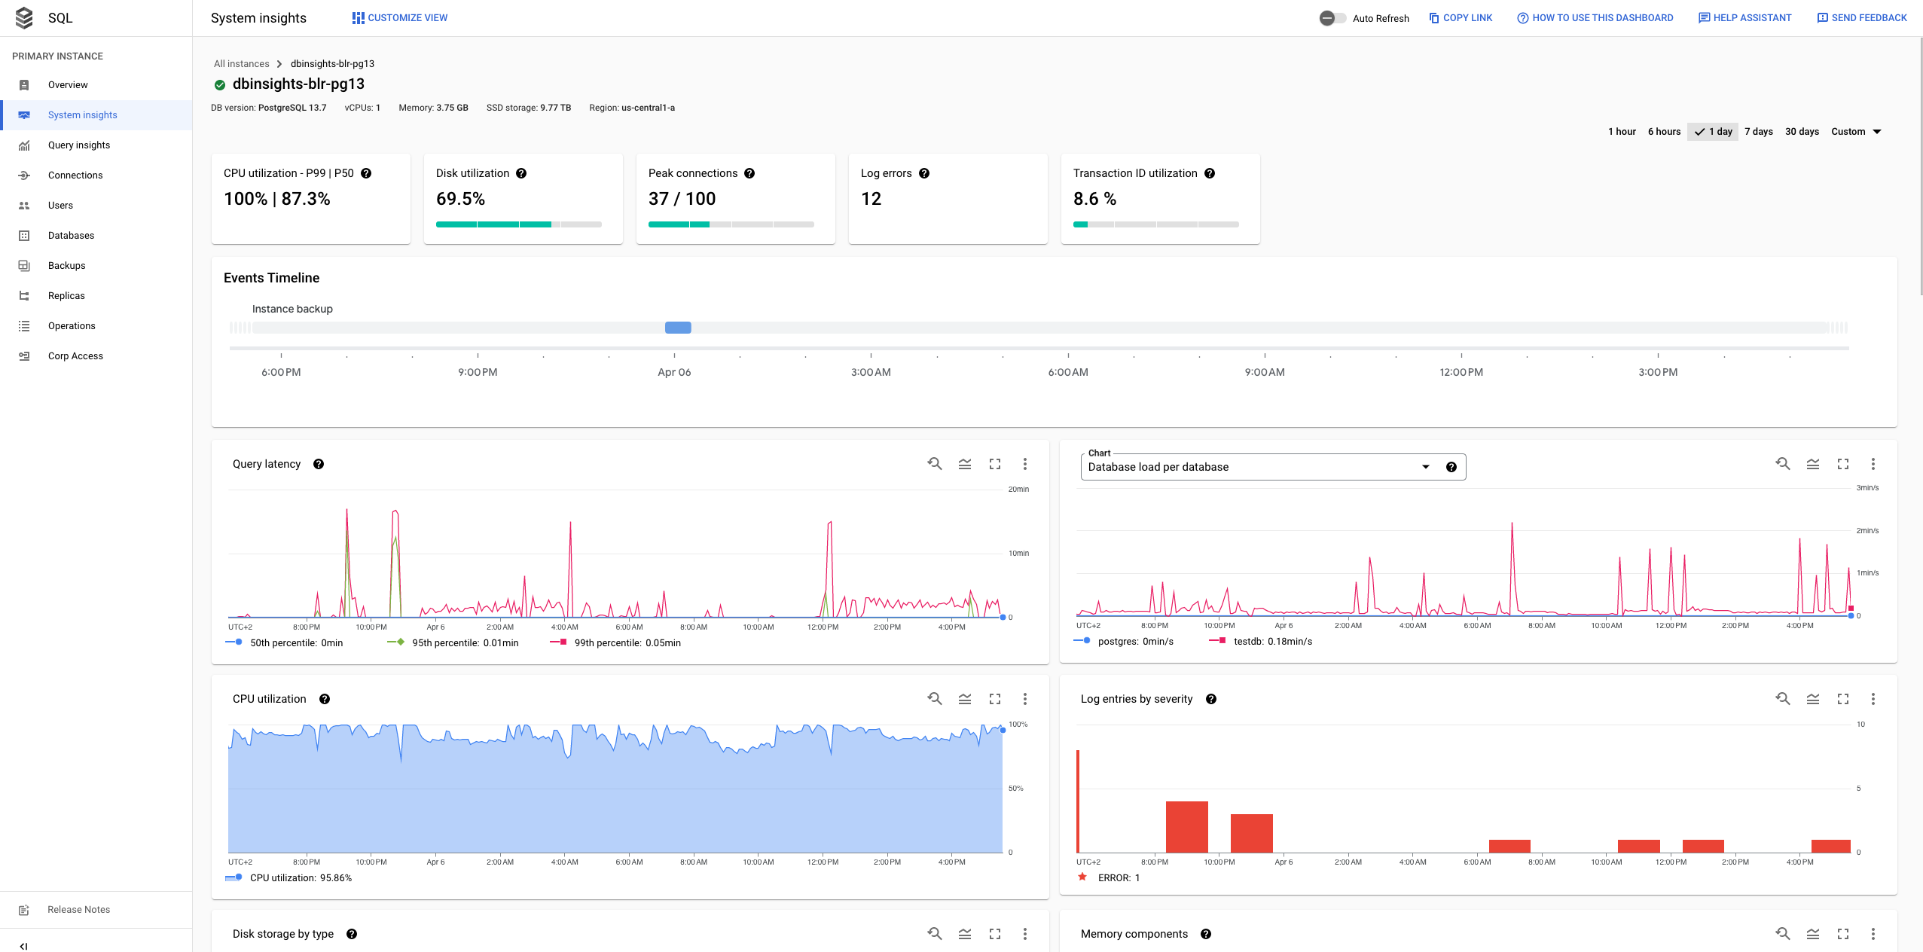Open the Connections panel
Image resolution: width=1923 pixels, height=952 pixels.
click(75, 174)
